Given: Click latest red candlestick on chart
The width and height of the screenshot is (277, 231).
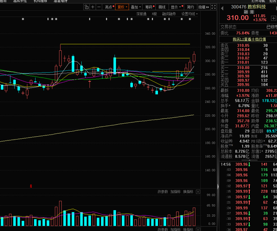Looking at the screenshot, I should click(x=194, y=58).
